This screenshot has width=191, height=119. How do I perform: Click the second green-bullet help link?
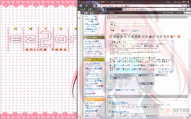120,111
